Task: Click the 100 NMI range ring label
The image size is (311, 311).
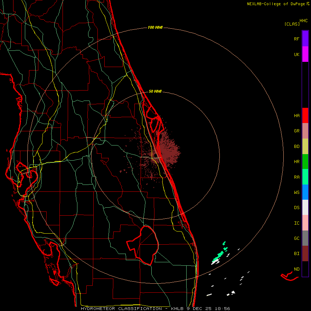Action: [x=155, y=27]
